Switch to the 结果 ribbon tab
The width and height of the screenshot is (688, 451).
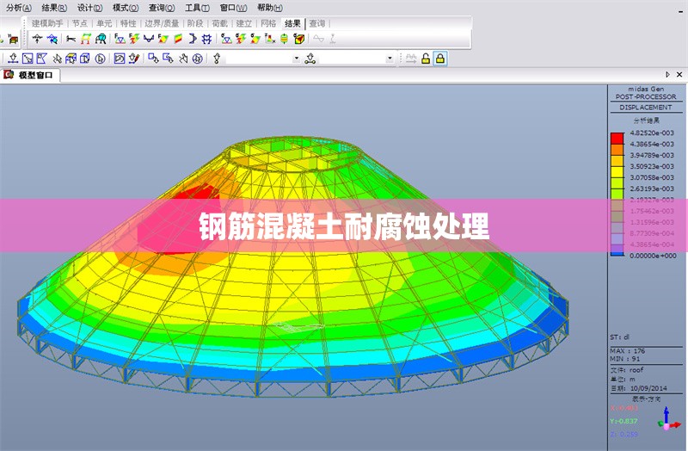[x=292, y=23]
